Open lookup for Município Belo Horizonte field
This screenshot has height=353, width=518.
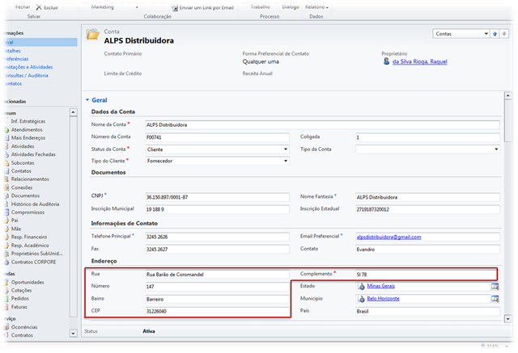495,299
